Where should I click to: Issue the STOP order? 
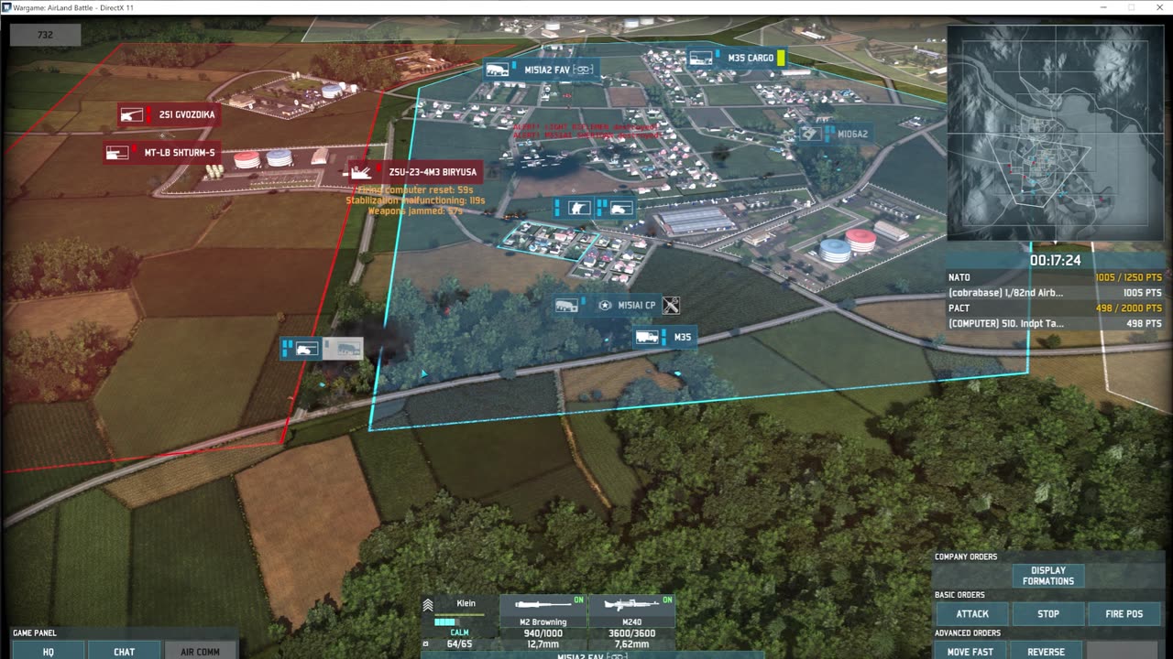[x=1048, y=613]
